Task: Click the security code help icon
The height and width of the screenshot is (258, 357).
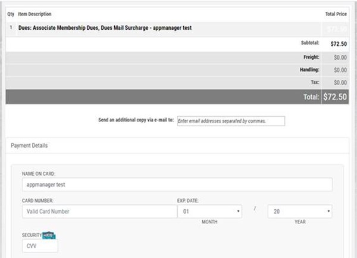Action: [x=48, y=235]
